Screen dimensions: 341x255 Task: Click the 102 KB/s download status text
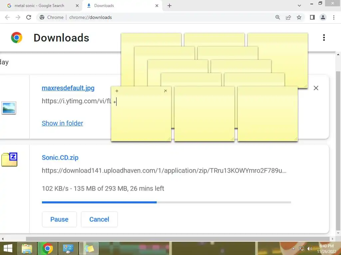[x=103, y=189]
